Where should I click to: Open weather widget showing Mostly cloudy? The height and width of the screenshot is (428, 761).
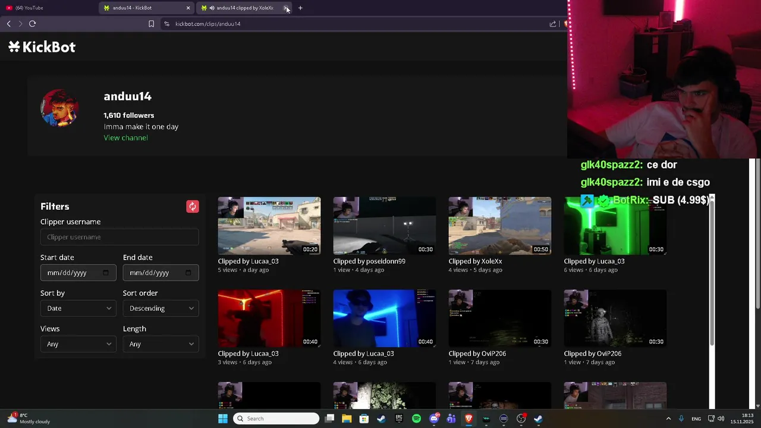pos(29,418)
